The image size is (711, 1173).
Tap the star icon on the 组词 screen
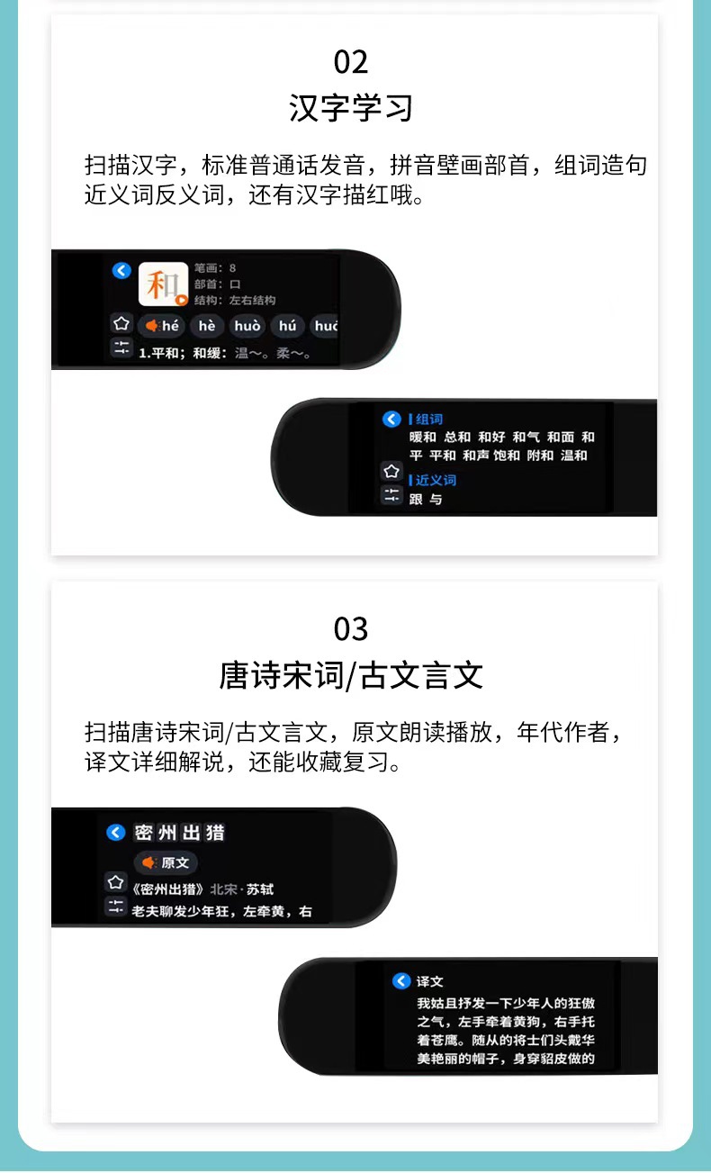tap(391, 471)
